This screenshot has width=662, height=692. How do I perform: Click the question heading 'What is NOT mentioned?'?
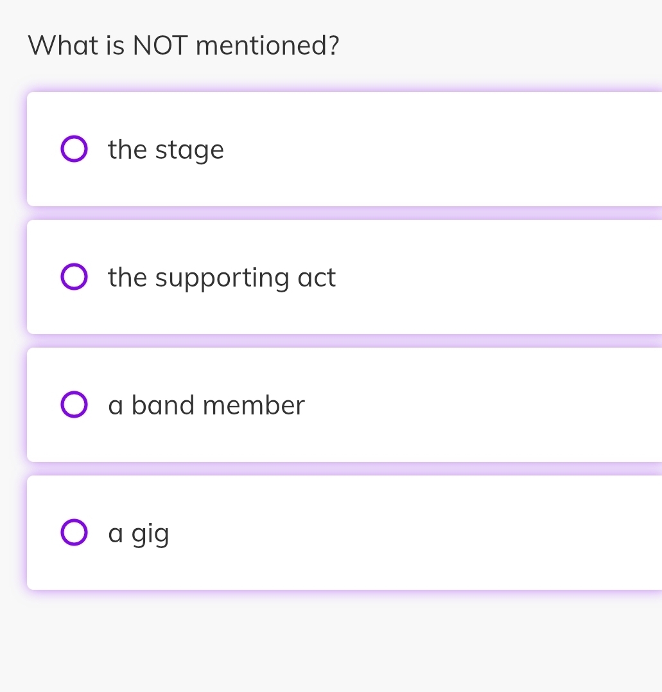tap(184, 46)
